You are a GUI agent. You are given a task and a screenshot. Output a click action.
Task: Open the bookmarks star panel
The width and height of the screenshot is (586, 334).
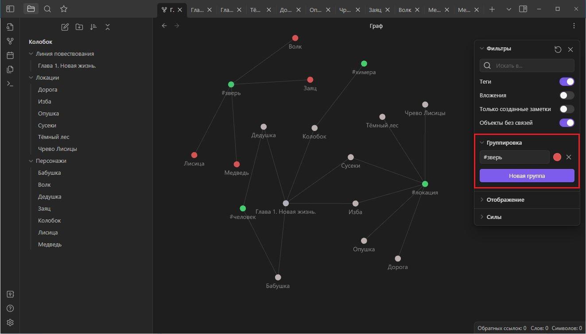pos(64,9)
